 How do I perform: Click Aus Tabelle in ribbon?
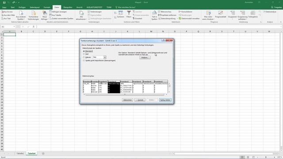click(x=55, y=15)
